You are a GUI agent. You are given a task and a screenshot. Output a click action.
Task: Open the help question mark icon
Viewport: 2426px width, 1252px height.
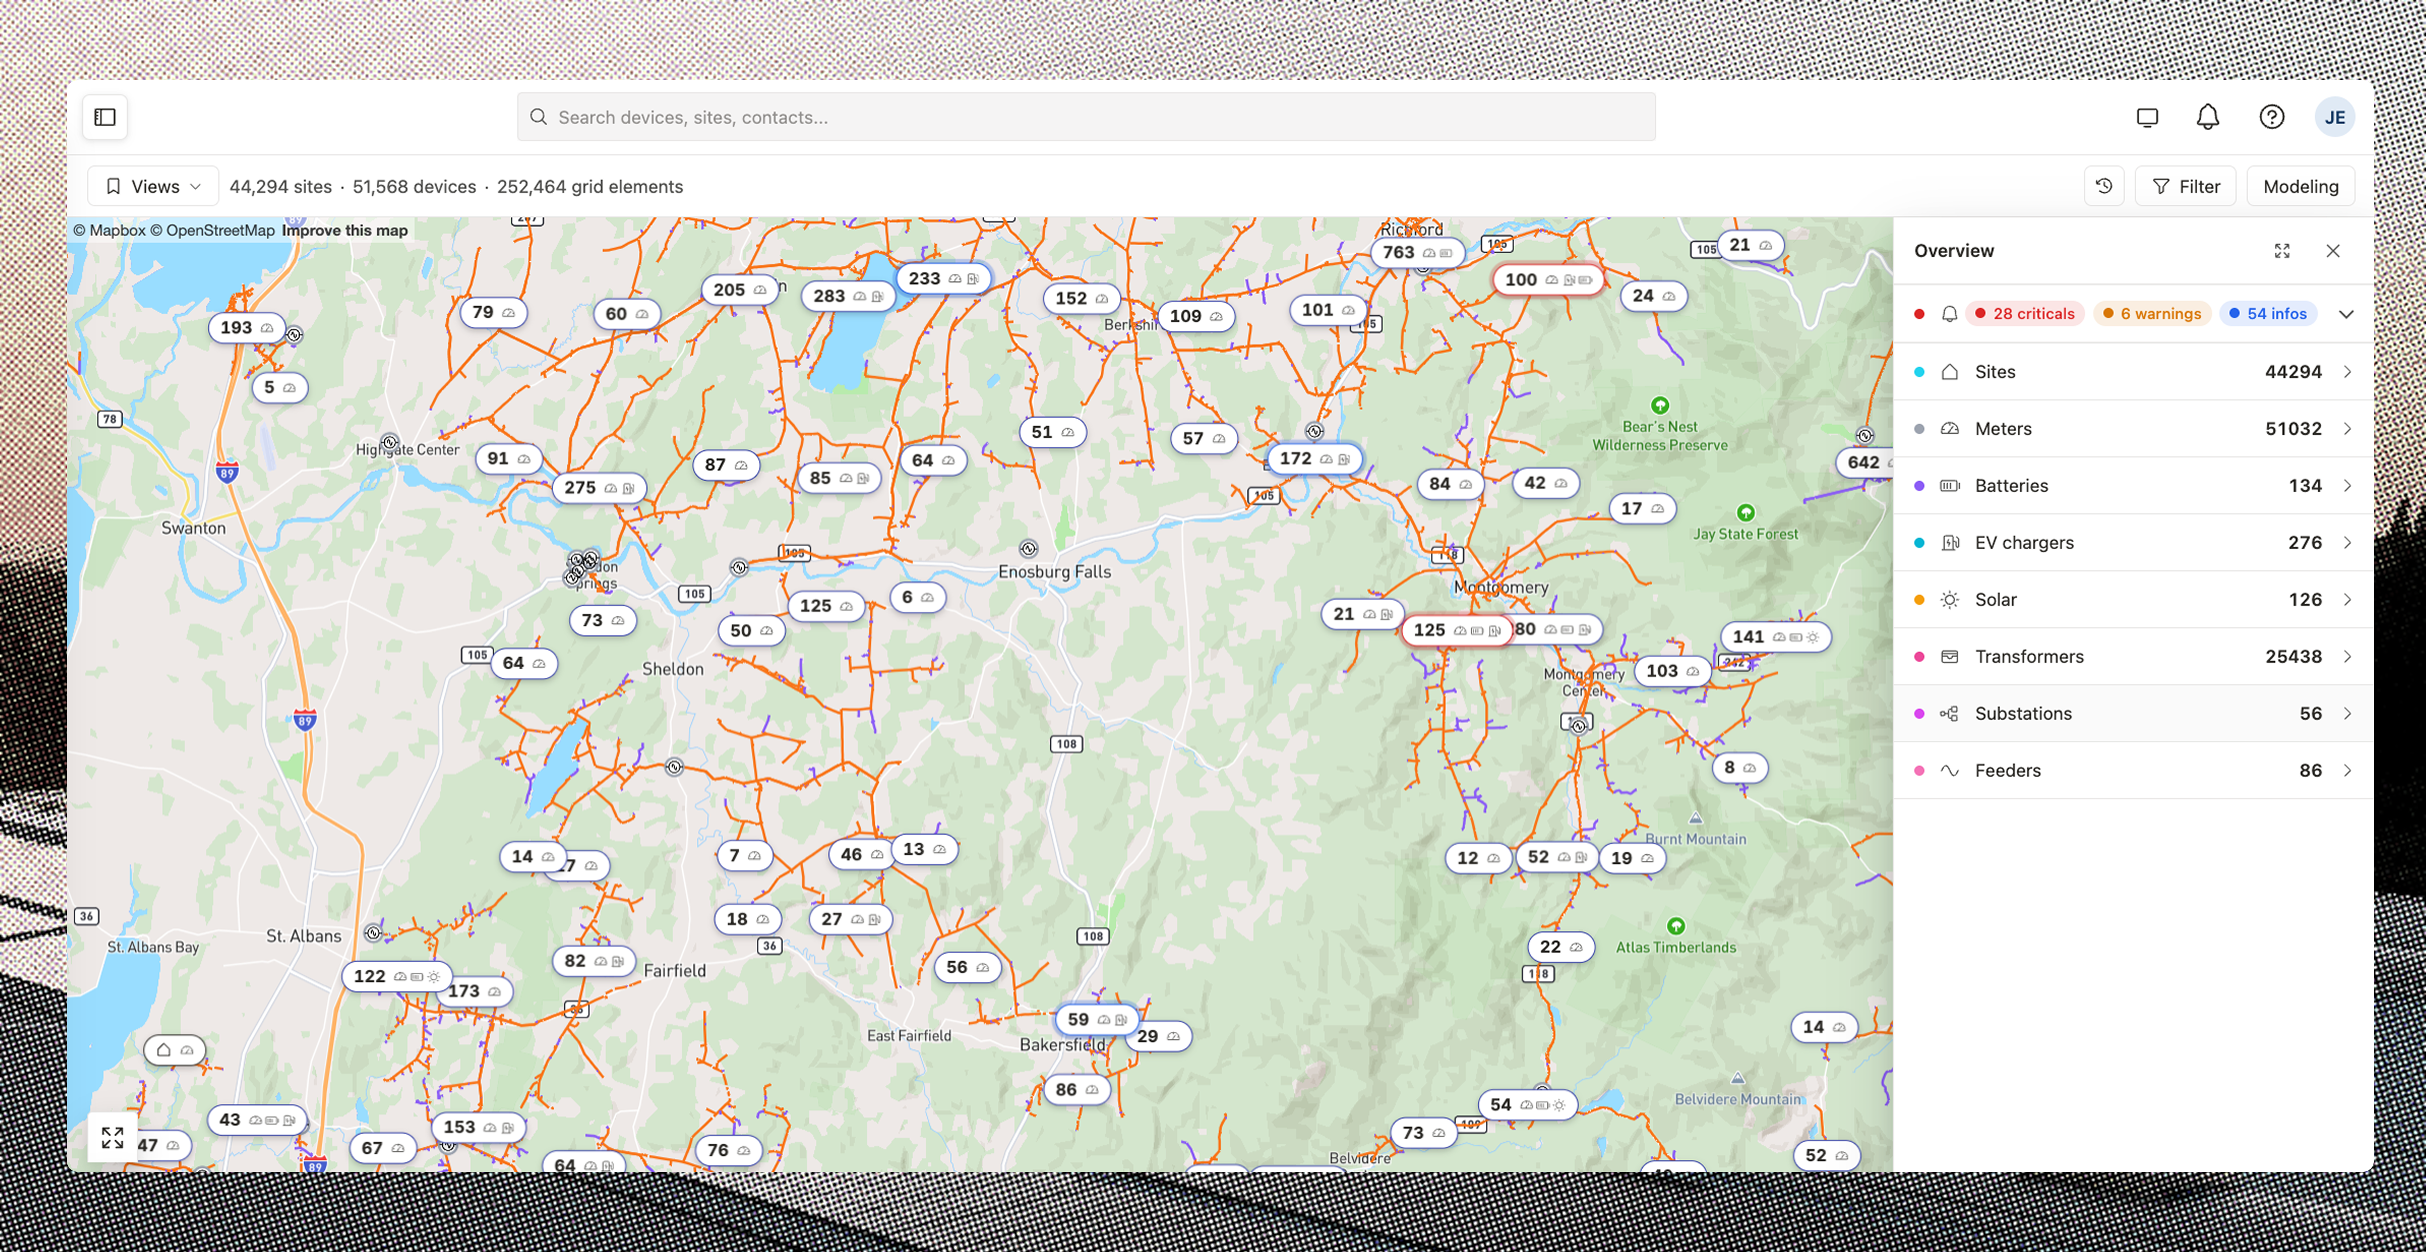click(2272, 117)
